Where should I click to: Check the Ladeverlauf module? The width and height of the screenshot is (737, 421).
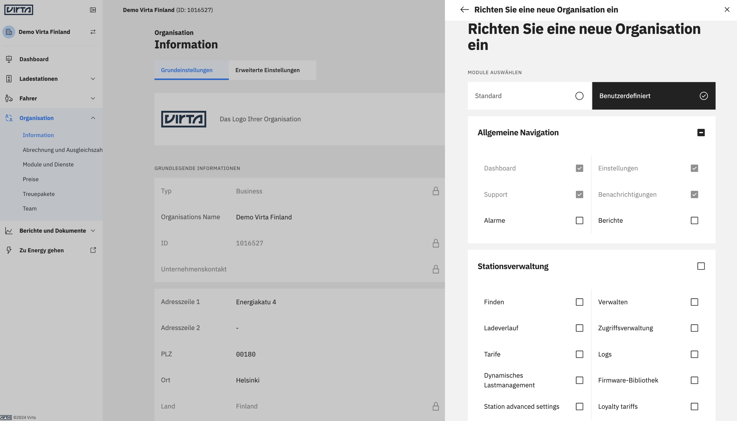pyautogui.click(x=580, y=328)
